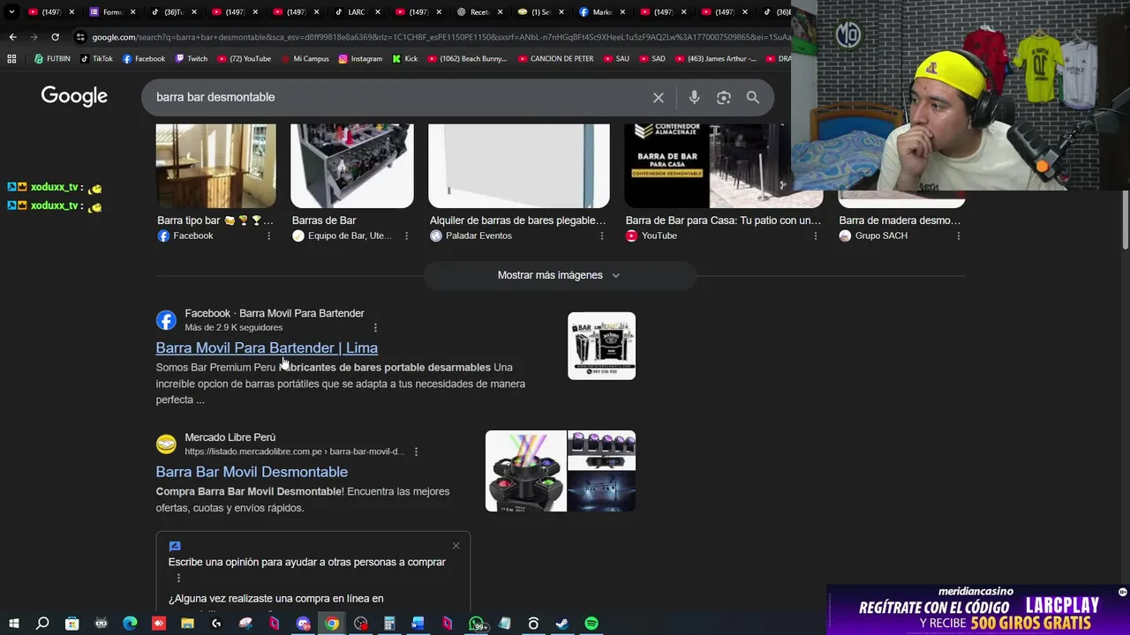Open more options for YouTube image result
Viewport: 1130px width, 635px height.
(816, 235)
